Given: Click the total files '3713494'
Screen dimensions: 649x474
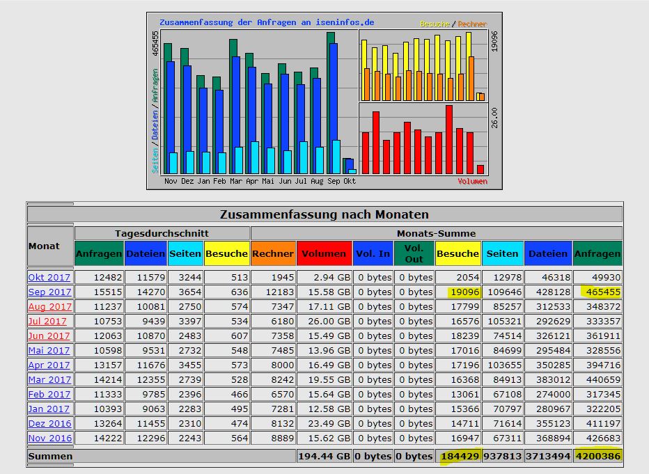Looking at the screenshot, I should click(x=548, y=457).
